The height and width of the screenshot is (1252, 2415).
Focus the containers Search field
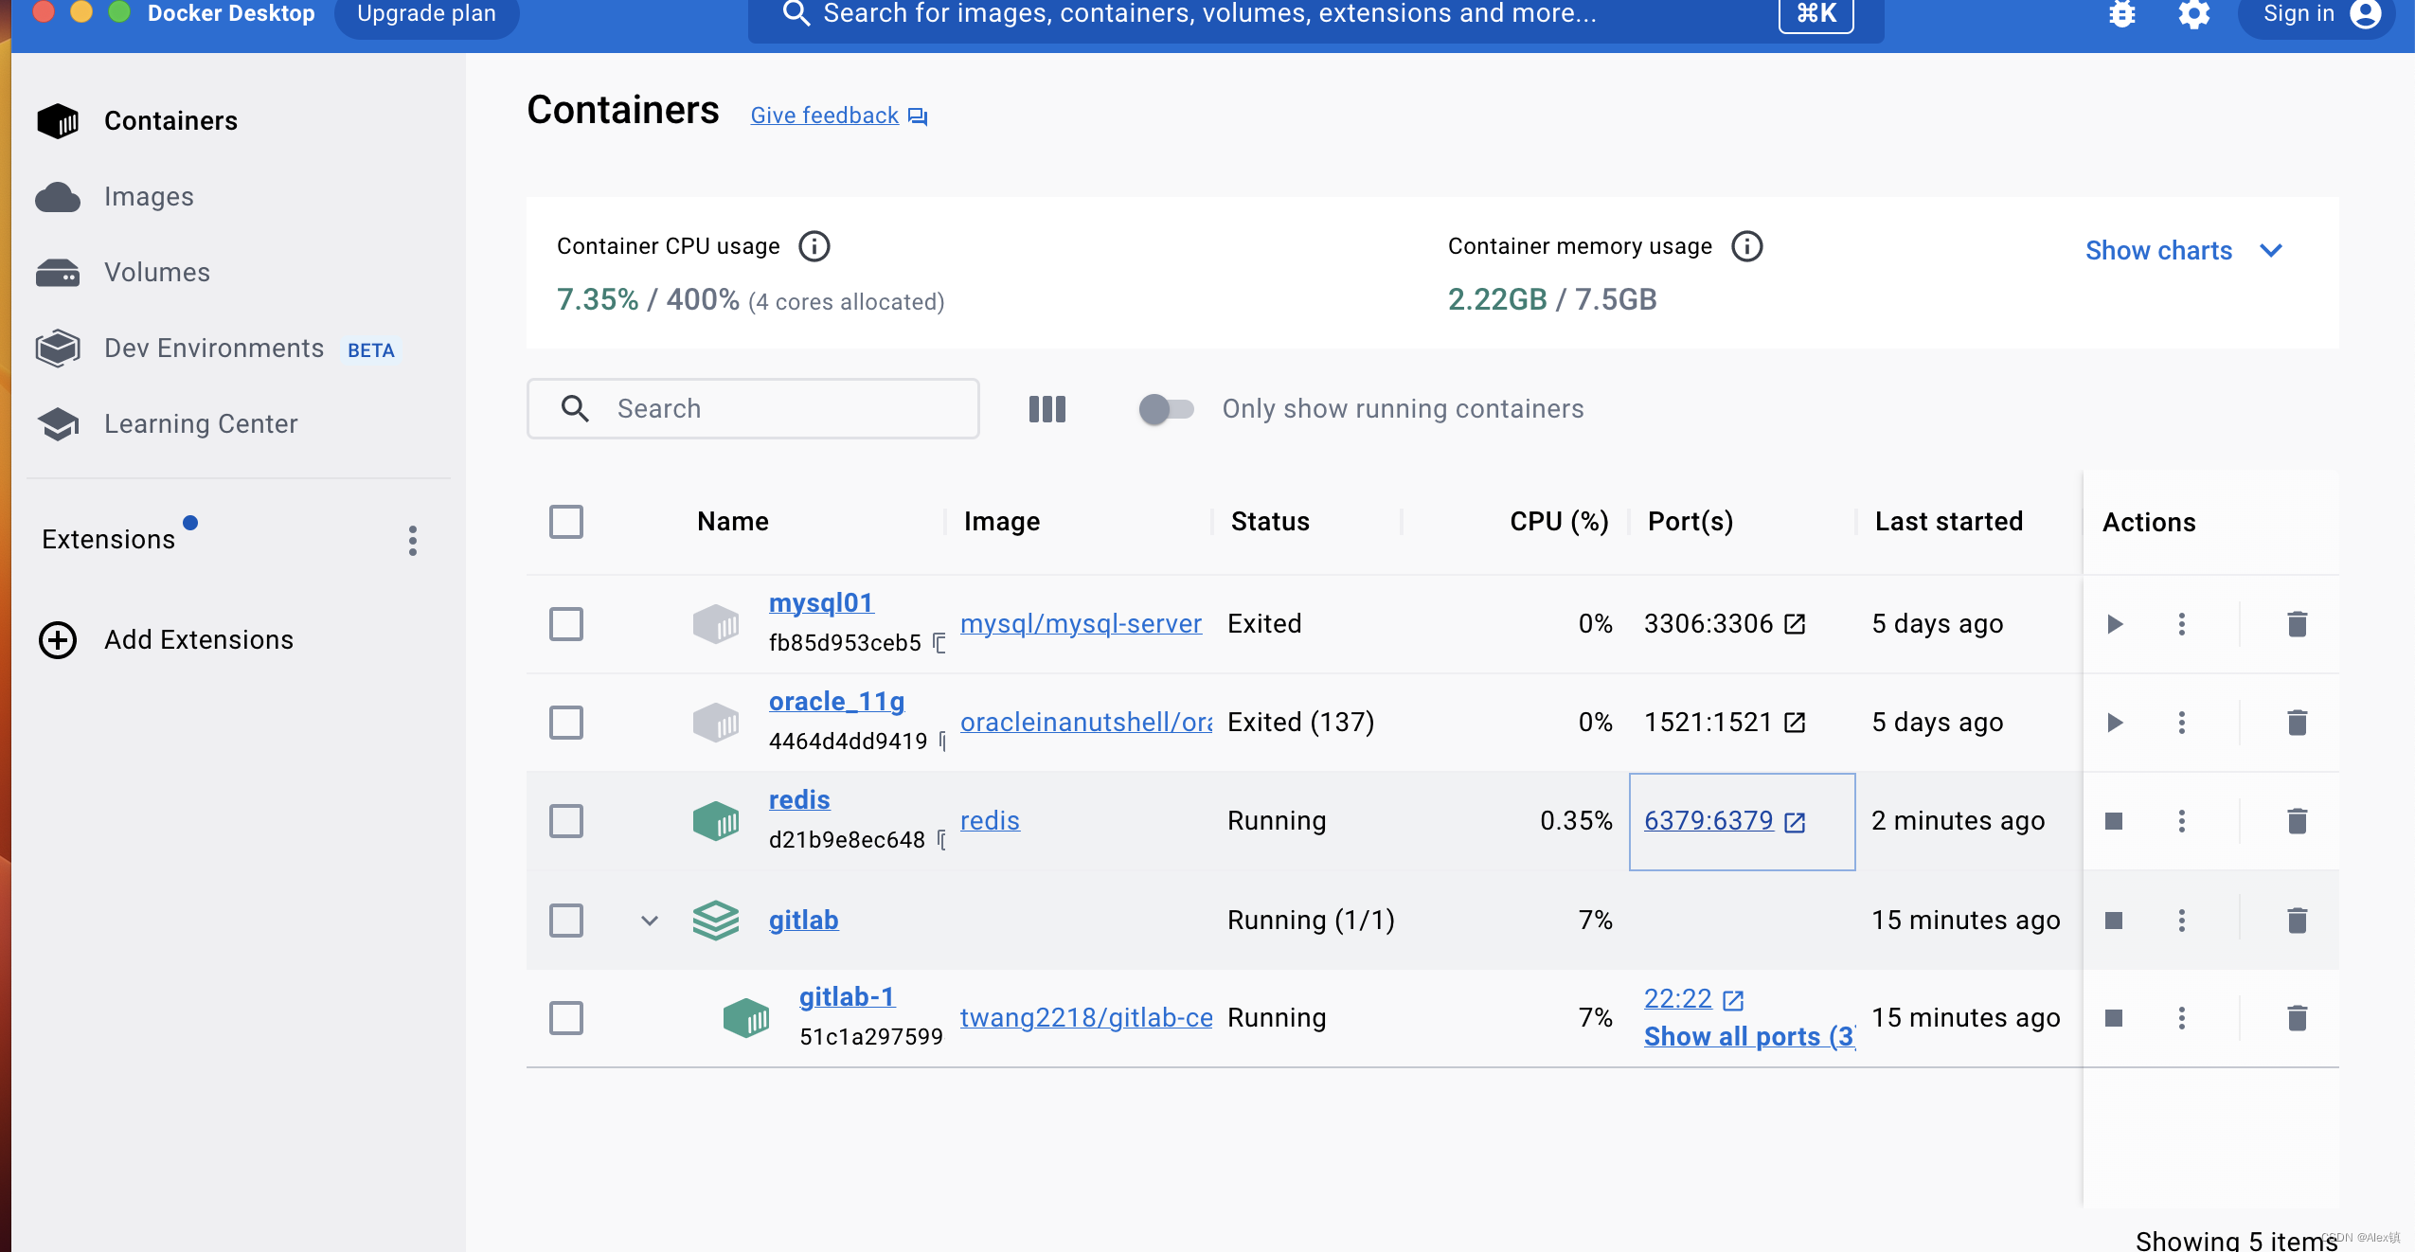pyautogui.click(x=753, y=409)
